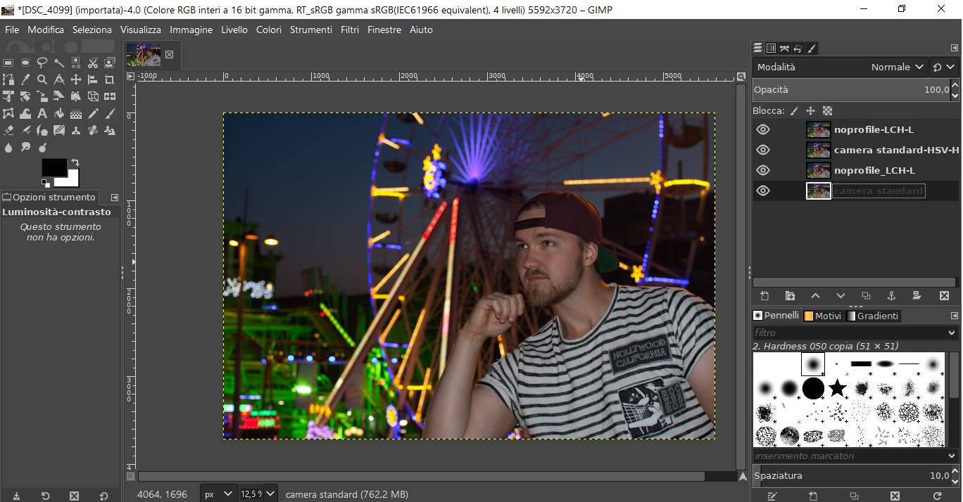Toggle lock position and size
Screen dimensions: 963x502
810,110
